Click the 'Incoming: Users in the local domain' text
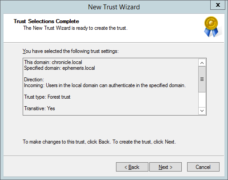Viewport: 228px width, 180px height. pyautogui.click(x=105, y=85)
